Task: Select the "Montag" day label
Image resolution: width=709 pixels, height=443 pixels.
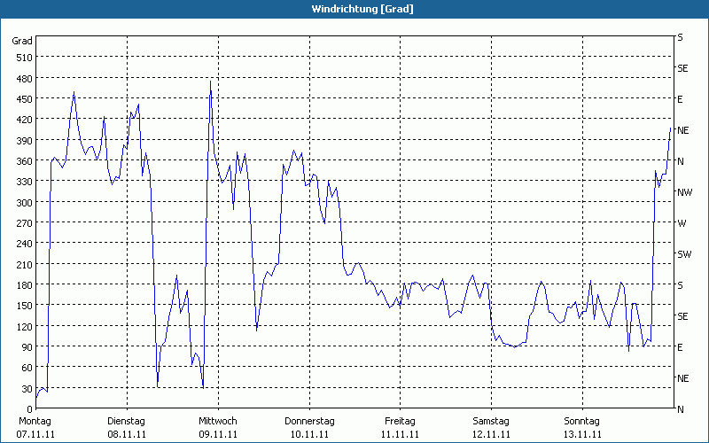Action: click(35, 422)
